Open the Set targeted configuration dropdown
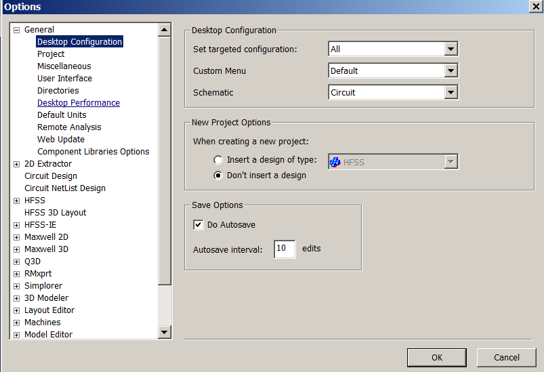 coord(451,49)
